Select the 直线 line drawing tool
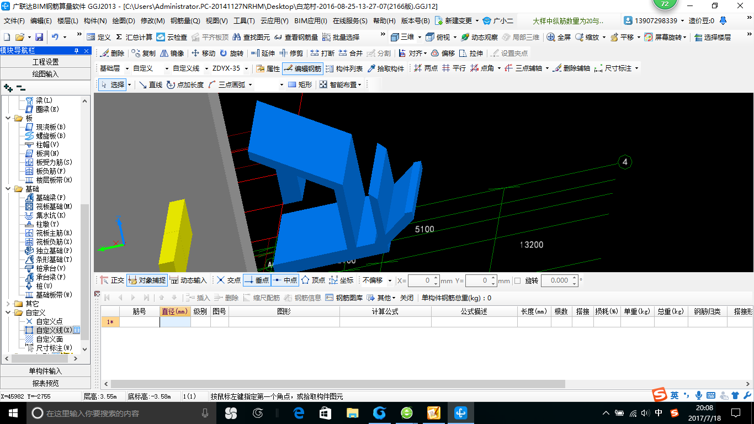754x424 pixels. tap(150, 84)
